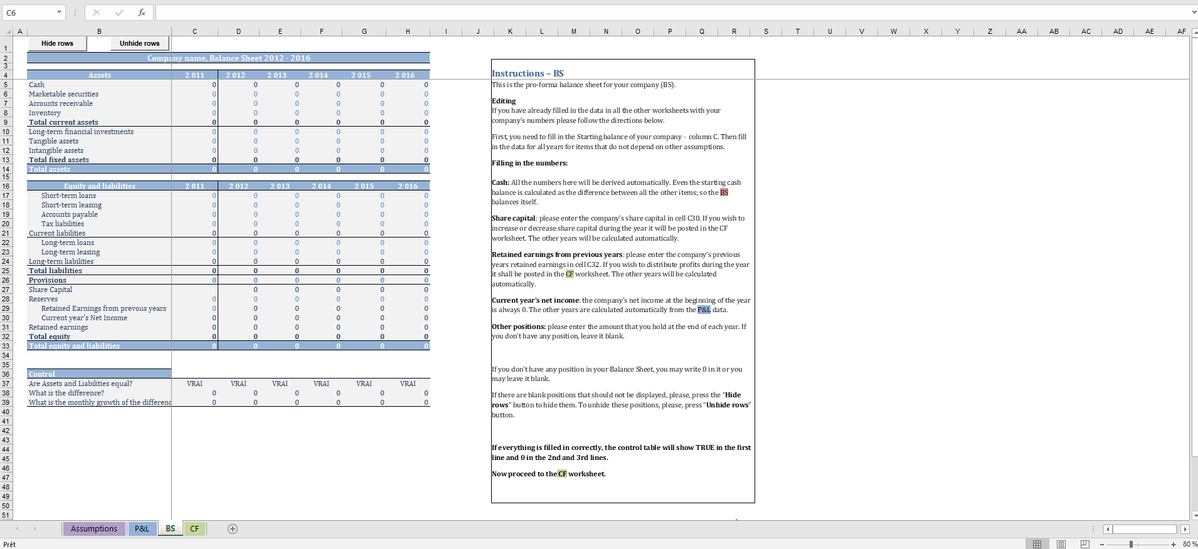
Task: Expand the formula bar with the chevron
Action: tap(1194, 13)
